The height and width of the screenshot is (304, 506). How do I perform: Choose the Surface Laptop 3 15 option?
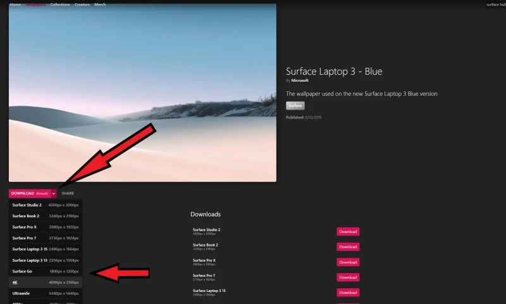pos(46,249)
